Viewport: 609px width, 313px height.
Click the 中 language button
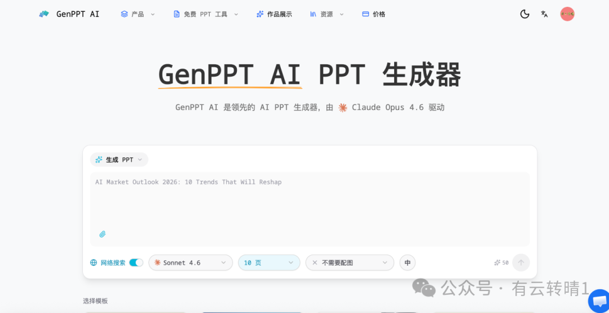point(408,262)
